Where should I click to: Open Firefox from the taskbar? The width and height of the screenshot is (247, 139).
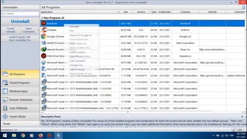[x=41, y=136]
